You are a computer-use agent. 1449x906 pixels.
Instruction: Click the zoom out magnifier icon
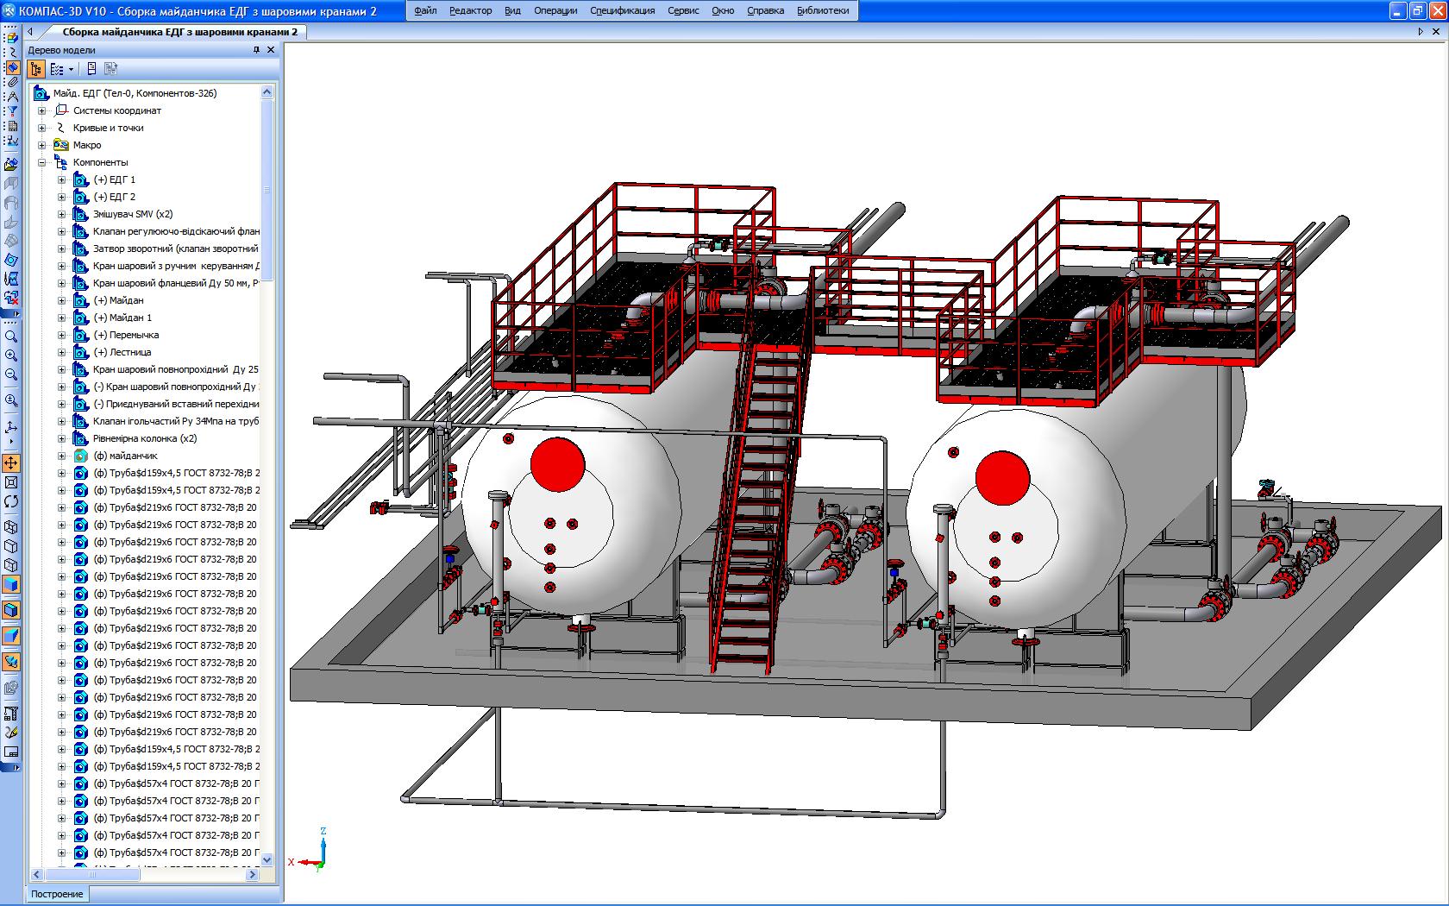[10, 374]
